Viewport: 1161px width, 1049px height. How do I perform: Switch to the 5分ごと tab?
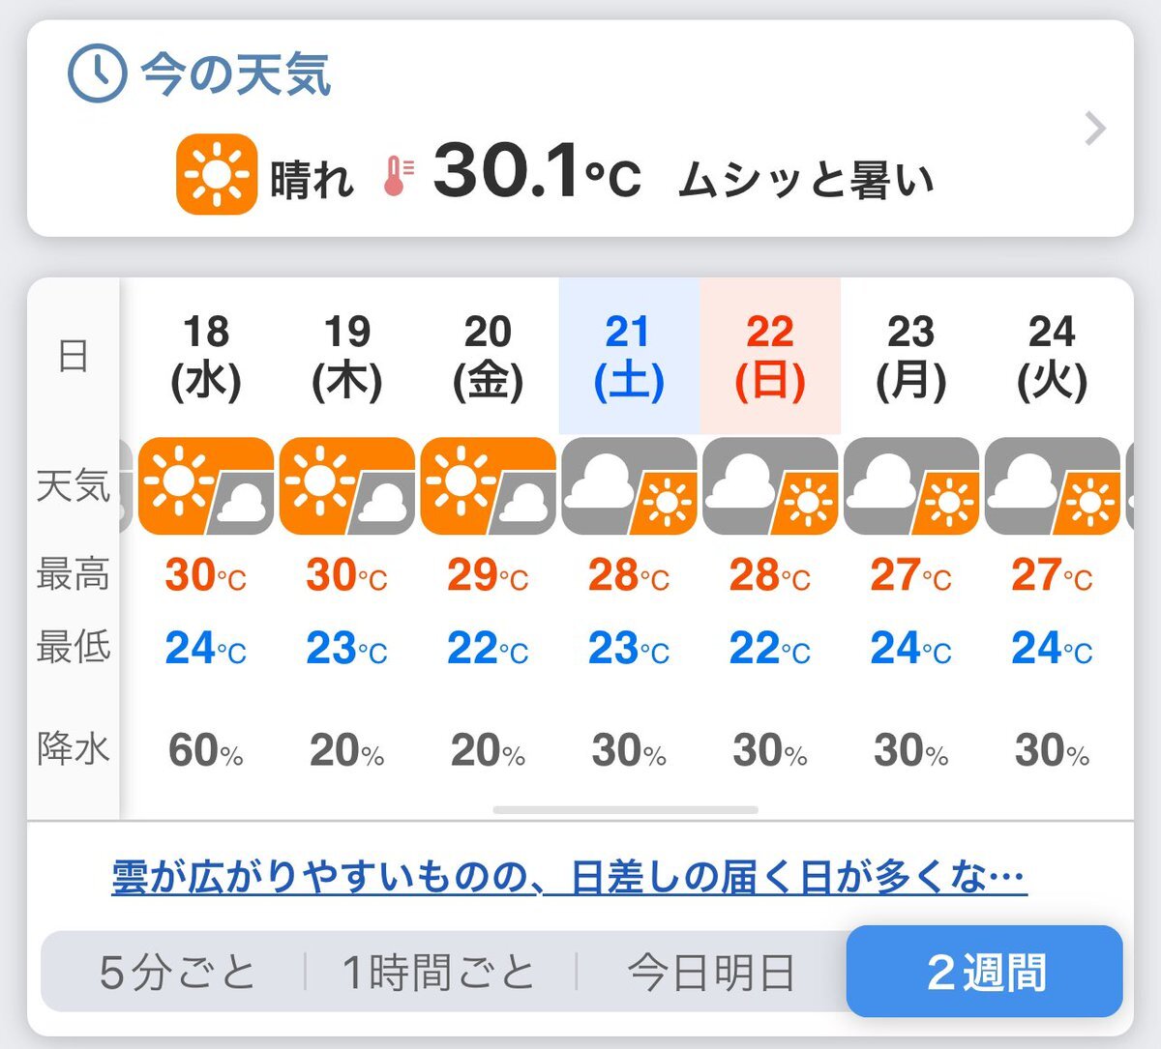(177, 972)
